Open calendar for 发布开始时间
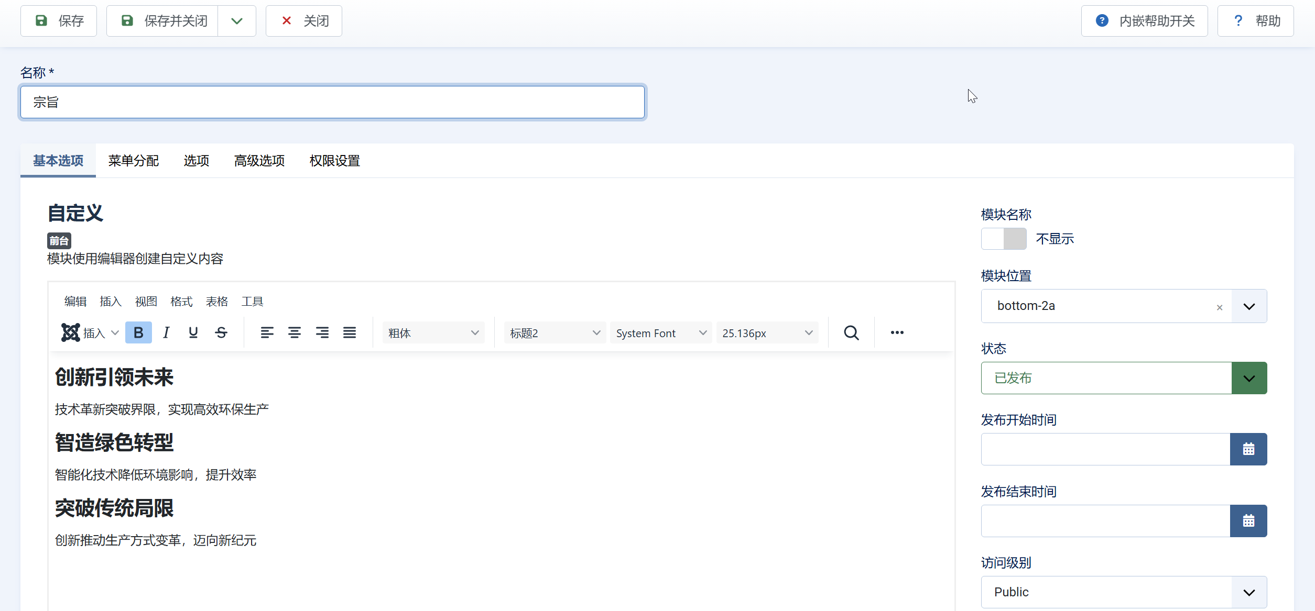Screen dimensions: 1315x611 tap(1248, 449)
